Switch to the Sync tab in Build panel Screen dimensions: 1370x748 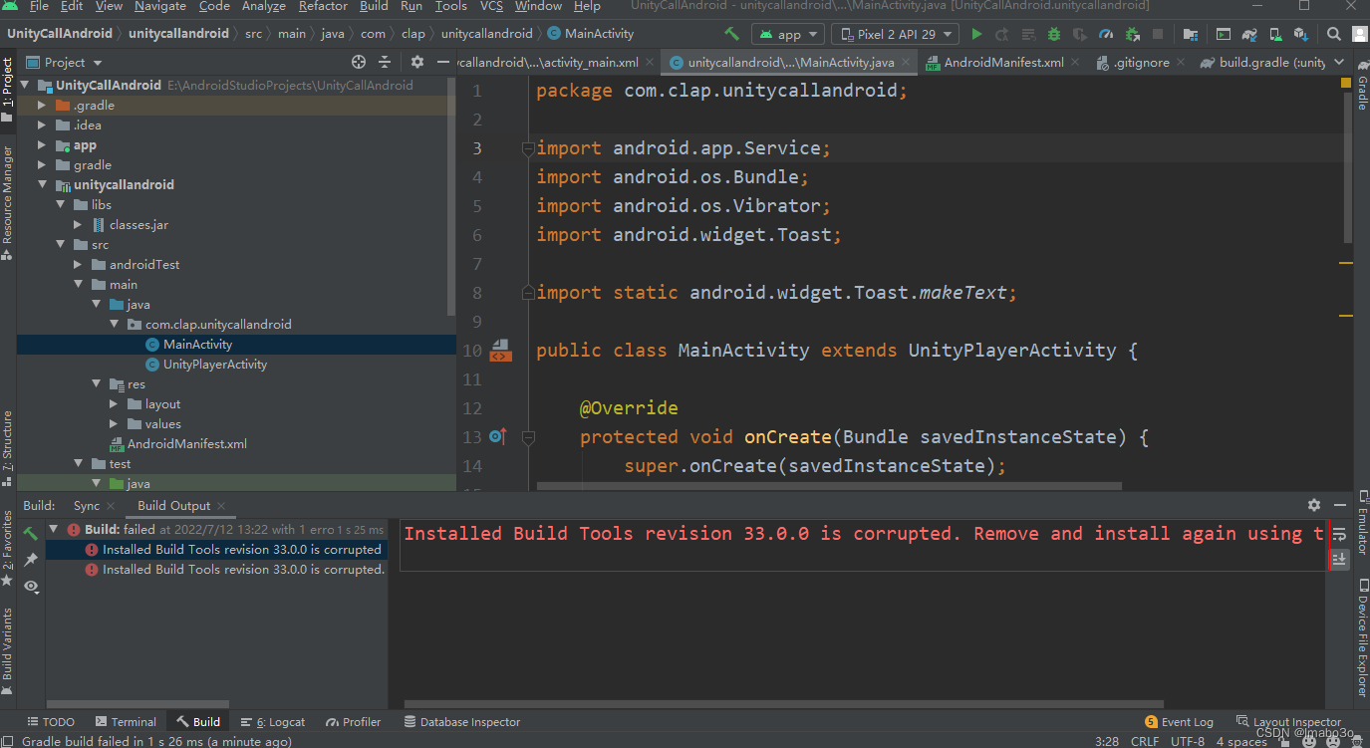click(x=86, y=505)
